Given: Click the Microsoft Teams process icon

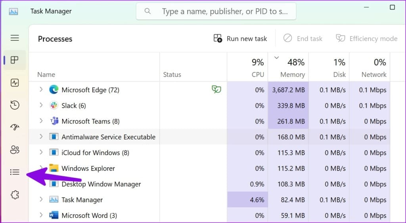Looking at the screenshot, I should [54, 121].
